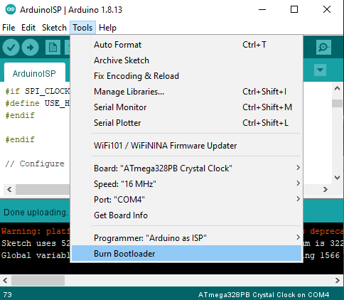Screen dimensions: 344x300
Task: Click editor vertical scrollbar thumb
Action: click(337, 103)
